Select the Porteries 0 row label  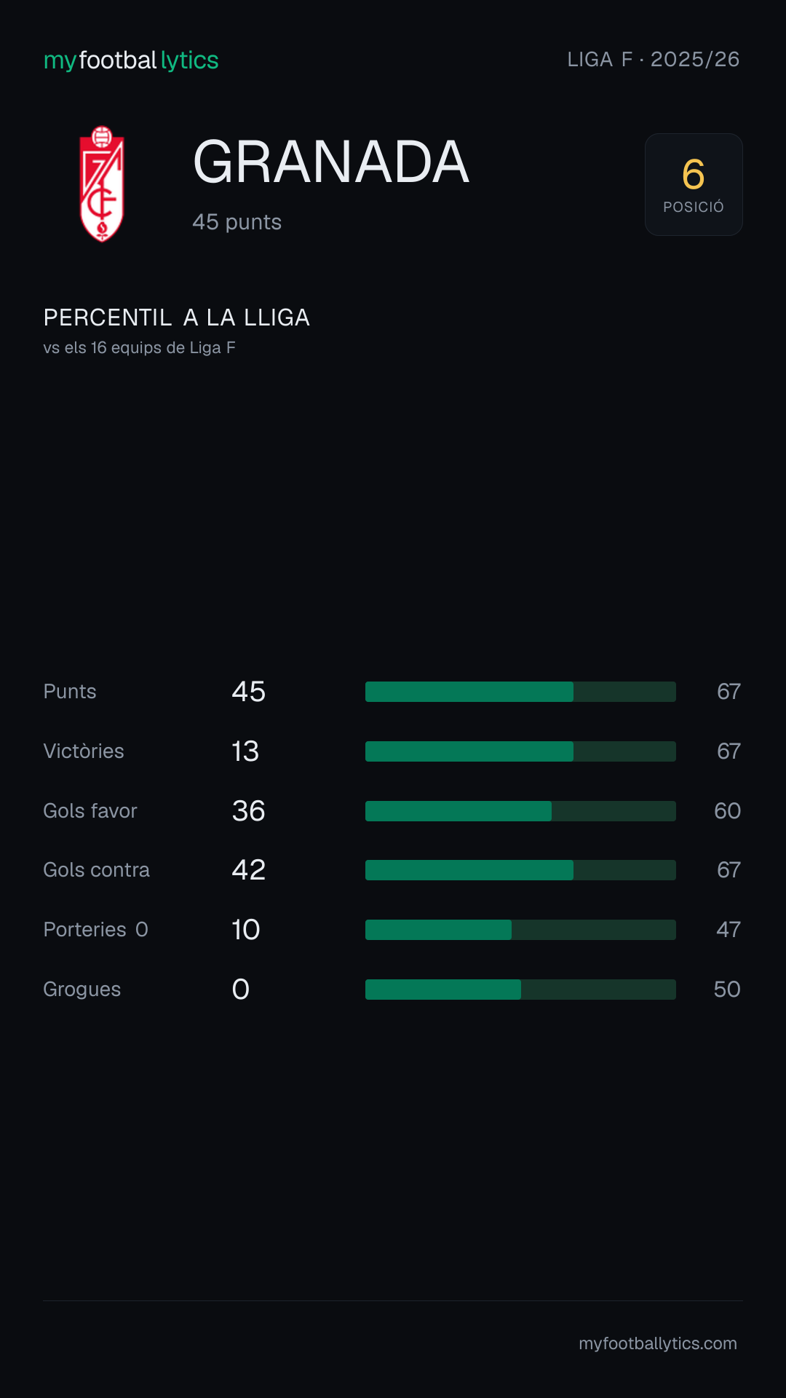[x=96, y=930]
